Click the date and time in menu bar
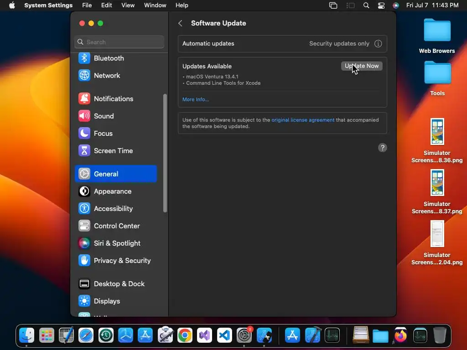This screenshot has height=350, width=467. (x=432, y=5)
